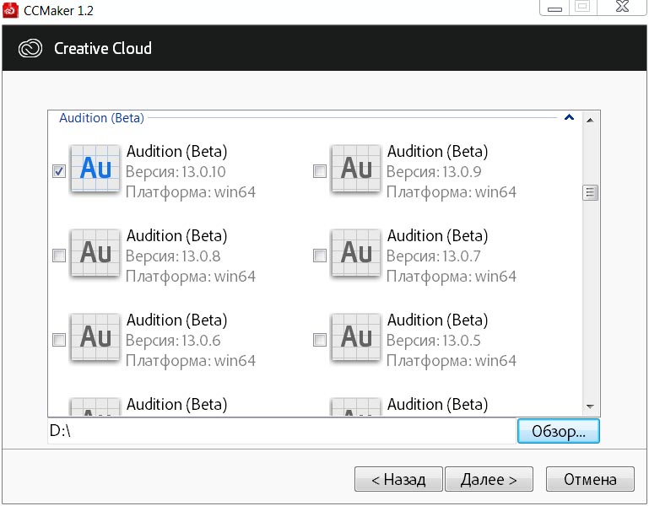Click the Audition (Beta) 13.0.5 Au icon

[356, 337]
